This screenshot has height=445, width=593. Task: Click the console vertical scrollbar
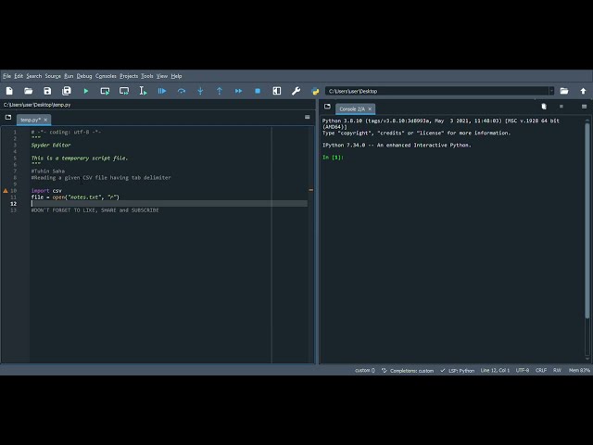tap(587, 220)
